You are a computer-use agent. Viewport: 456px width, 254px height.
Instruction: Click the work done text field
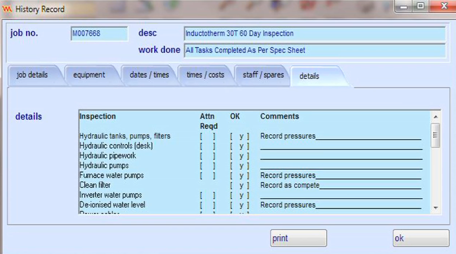click(x=314, y=51)
